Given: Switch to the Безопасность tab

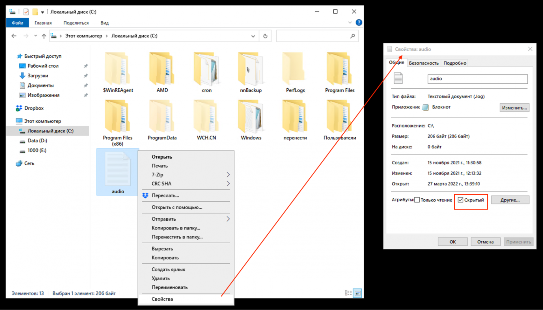Looking at the screenshot, I should pyautogui.click(x=423, y=63).
